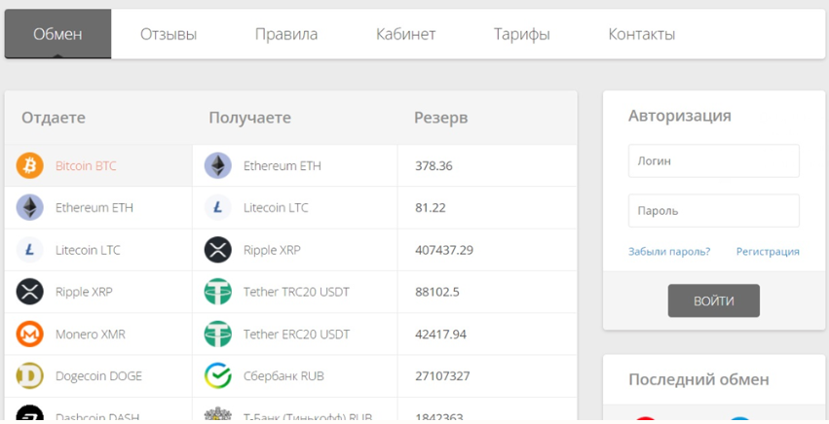Select Ethereum ETH in Отдаете list
829x424 pixels.
pyautogui.click(x=94, y=208)
